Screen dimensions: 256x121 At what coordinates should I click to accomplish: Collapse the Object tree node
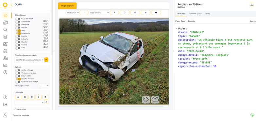[x=176, y=29]
